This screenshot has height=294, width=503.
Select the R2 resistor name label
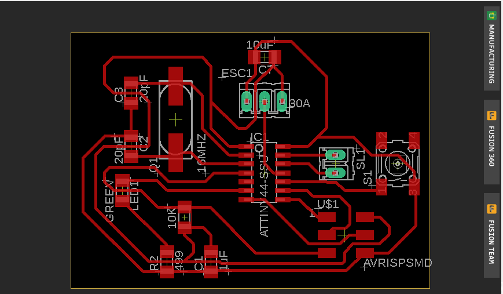(x=155, y=263)
